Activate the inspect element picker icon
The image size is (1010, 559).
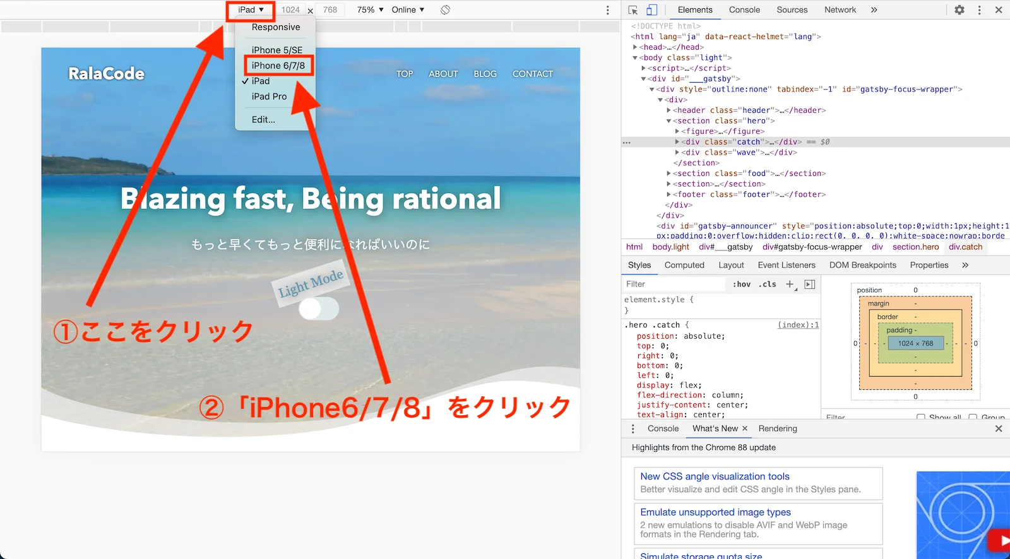coord(633,10)
